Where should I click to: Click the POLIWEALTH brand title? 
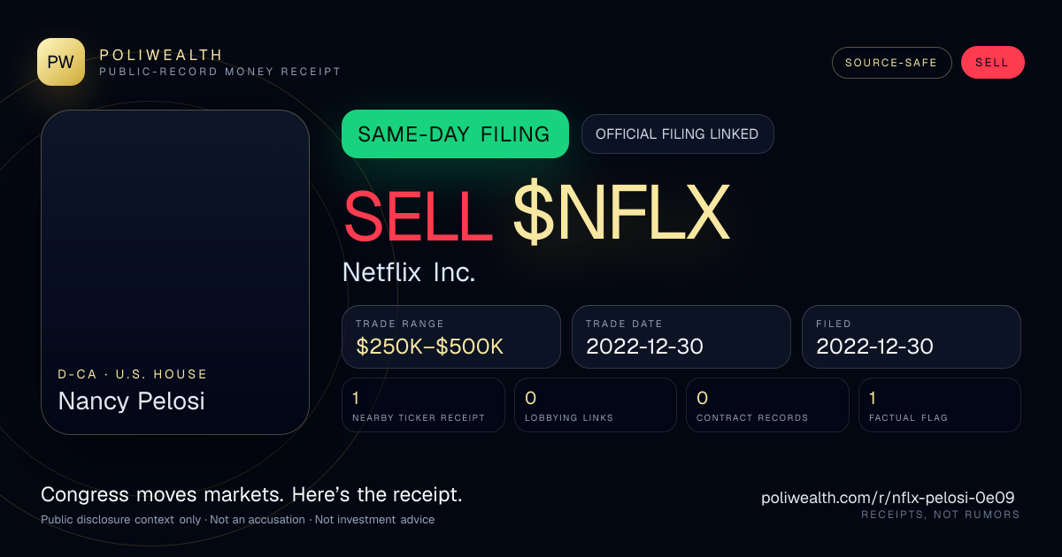(161, 55)
